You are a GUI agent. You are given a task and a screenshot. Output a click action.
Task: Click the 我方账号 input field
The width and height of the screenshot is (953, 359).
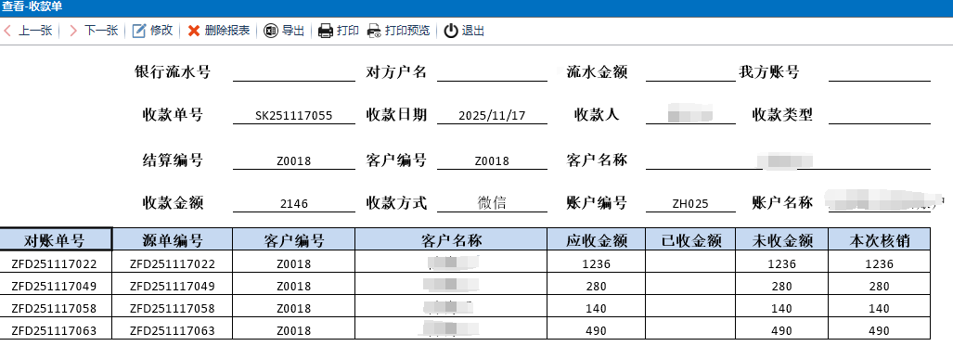[x=880, y=73]
